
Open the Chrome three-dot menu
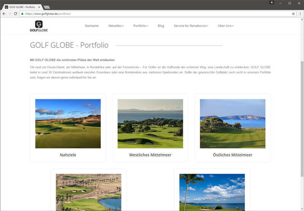(300, 14)
